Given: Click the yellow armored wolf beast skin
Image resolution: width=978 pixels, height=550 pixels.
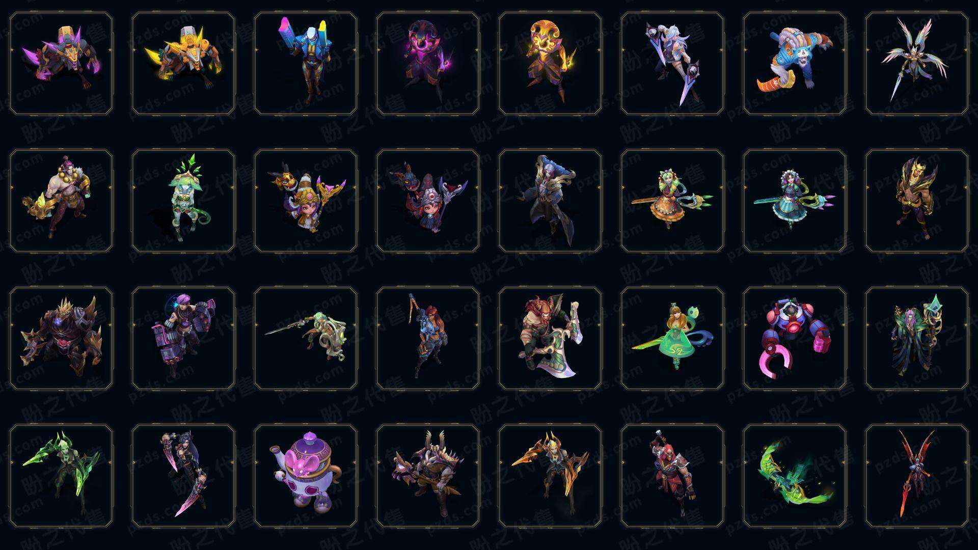Looking at the screenshot, I should (183, 64).
